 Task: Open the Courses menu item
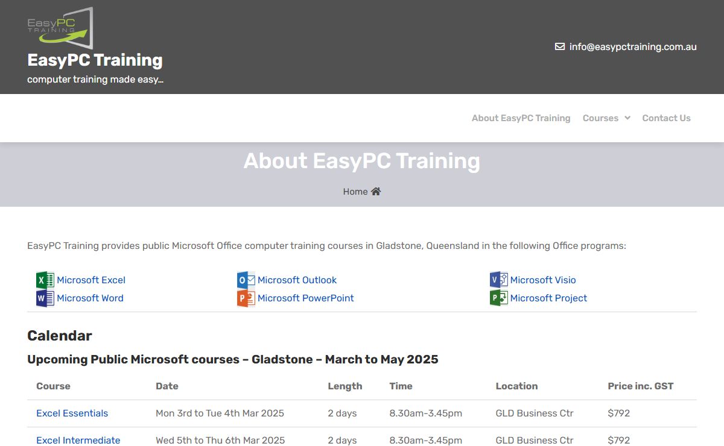point(600,118)
